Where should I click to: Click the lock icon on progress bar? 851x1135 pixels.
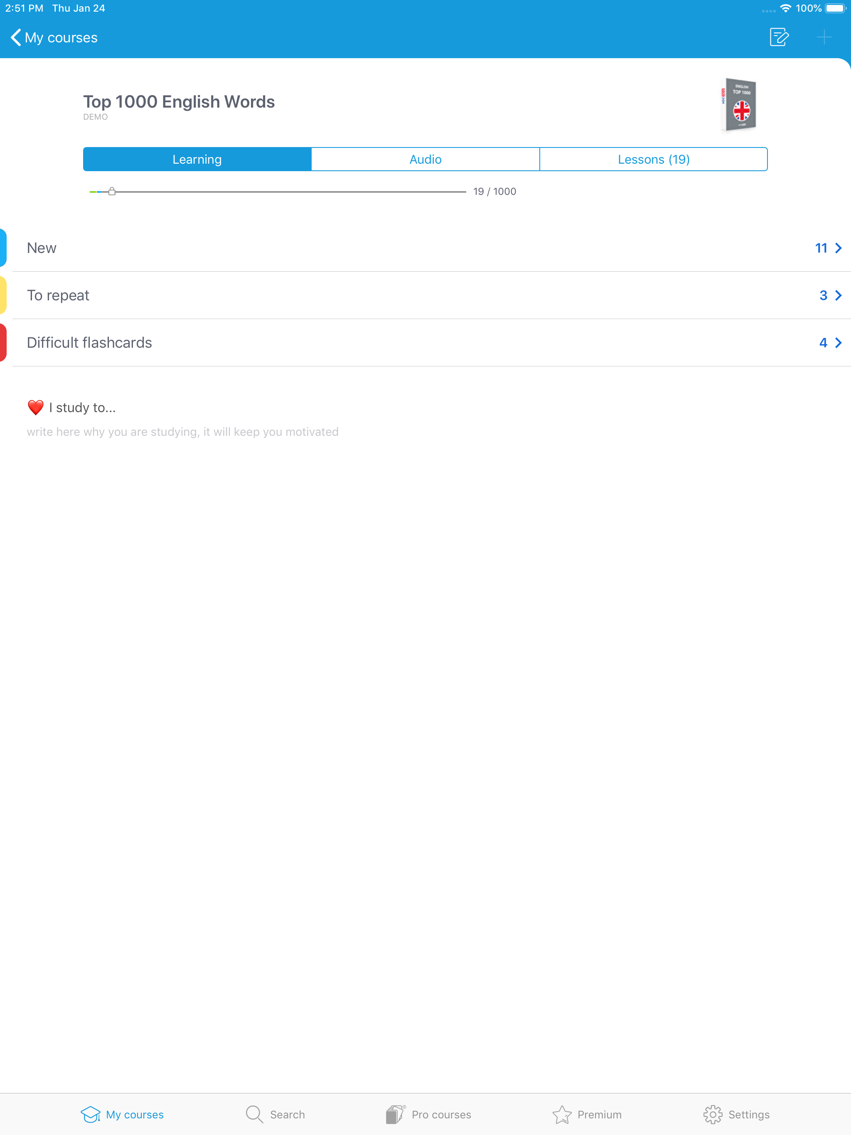[x=112, y=192]
